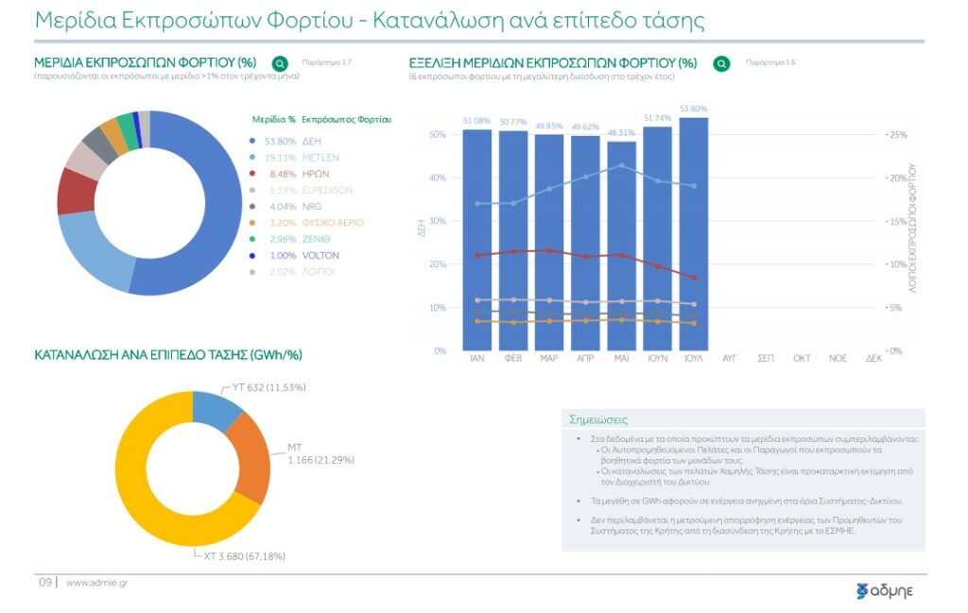Click the 49.85% value above the ΜΑΡ bar
968x613 pixels.
click(x=549, y=127)
